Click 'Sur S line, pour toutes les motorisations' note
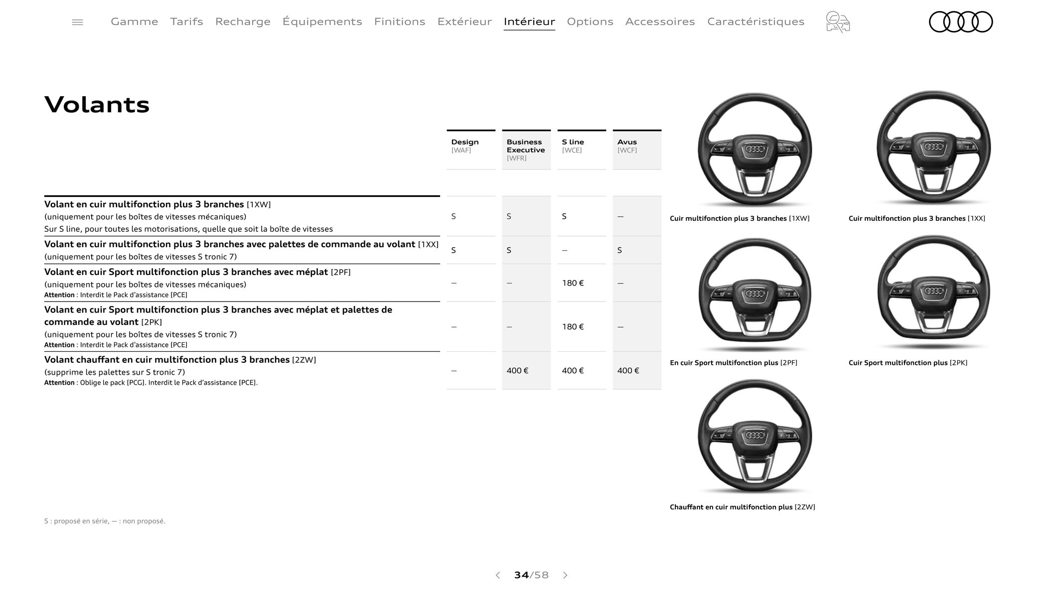Screen dimensions: 1063x598 tap(188, 229)
